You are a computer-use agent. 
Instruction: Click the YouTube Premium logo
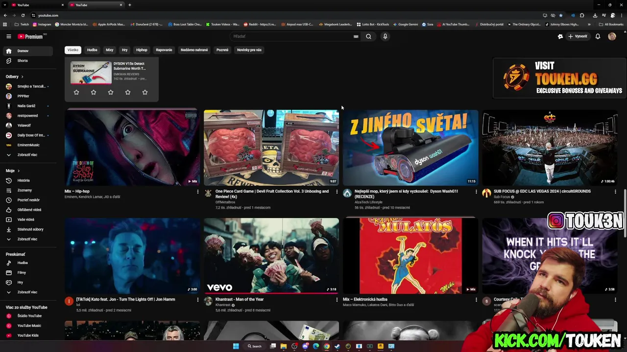[30, 36]
